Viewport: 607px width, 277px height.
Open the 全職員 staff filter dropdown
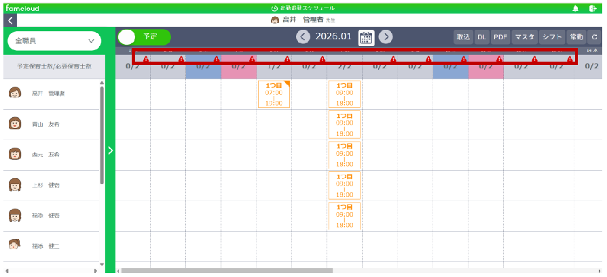(53, 41)
